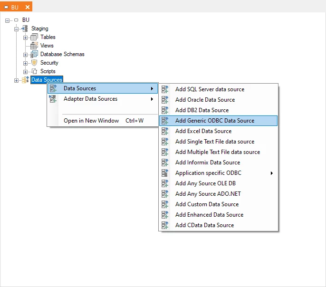Select the Staging tree label
The width and height of the screenshot is (326, 287).
(40, 29)
